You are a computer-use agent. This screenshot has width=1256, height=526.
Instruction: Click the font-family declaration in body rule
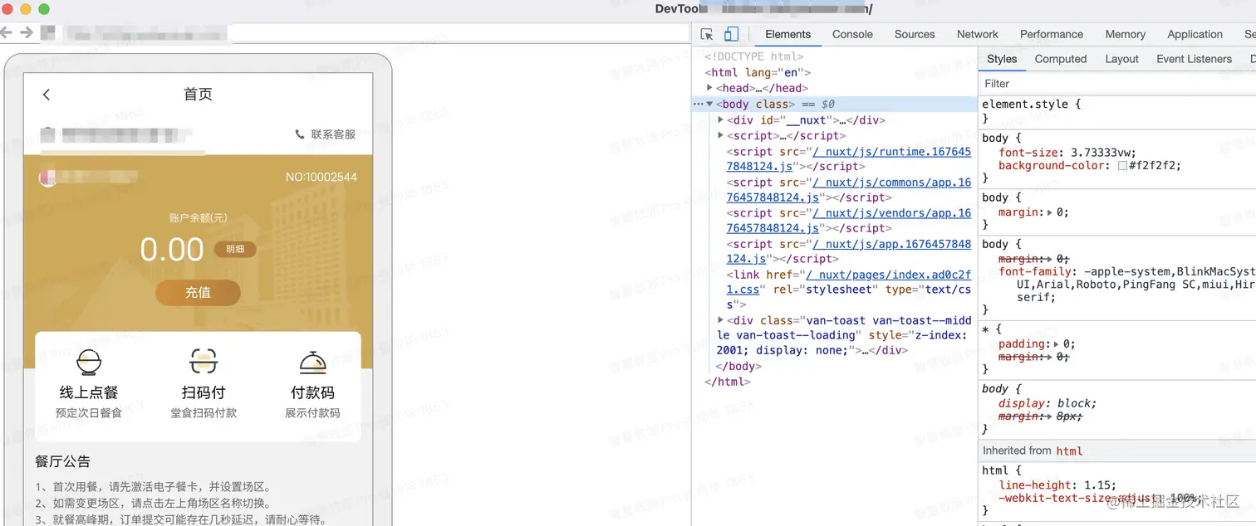(x=1127, y=284)
